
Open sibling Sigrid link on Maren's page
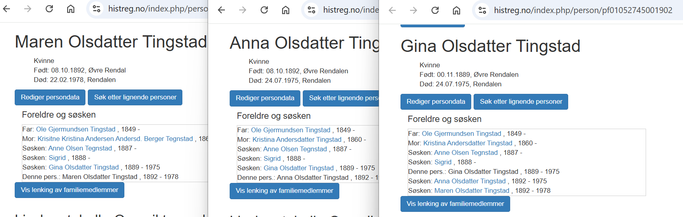click(57, 158)
